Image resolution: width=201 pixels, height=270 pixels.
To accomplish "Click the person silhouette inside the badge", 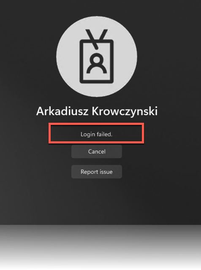I will [x=97, y=63].
